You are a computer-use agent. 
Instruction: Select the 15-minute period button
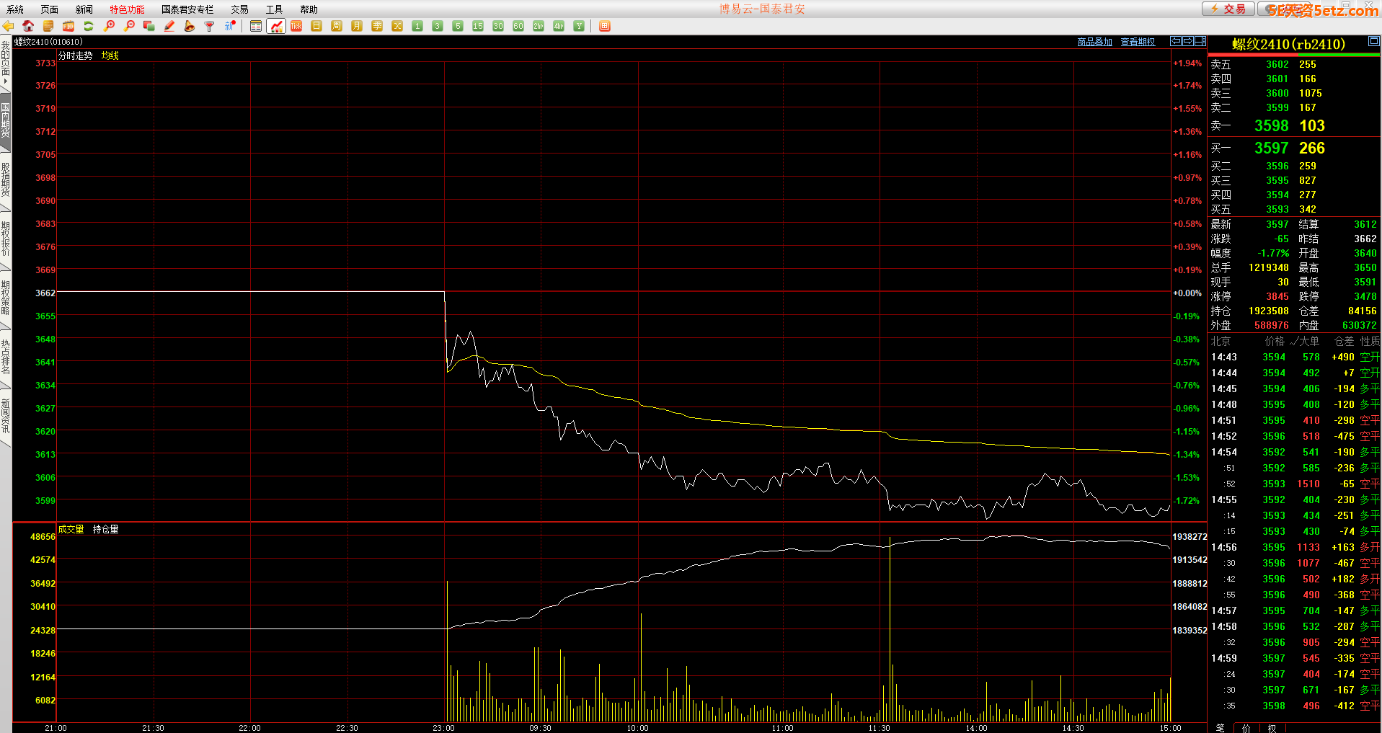click(477, 26)
